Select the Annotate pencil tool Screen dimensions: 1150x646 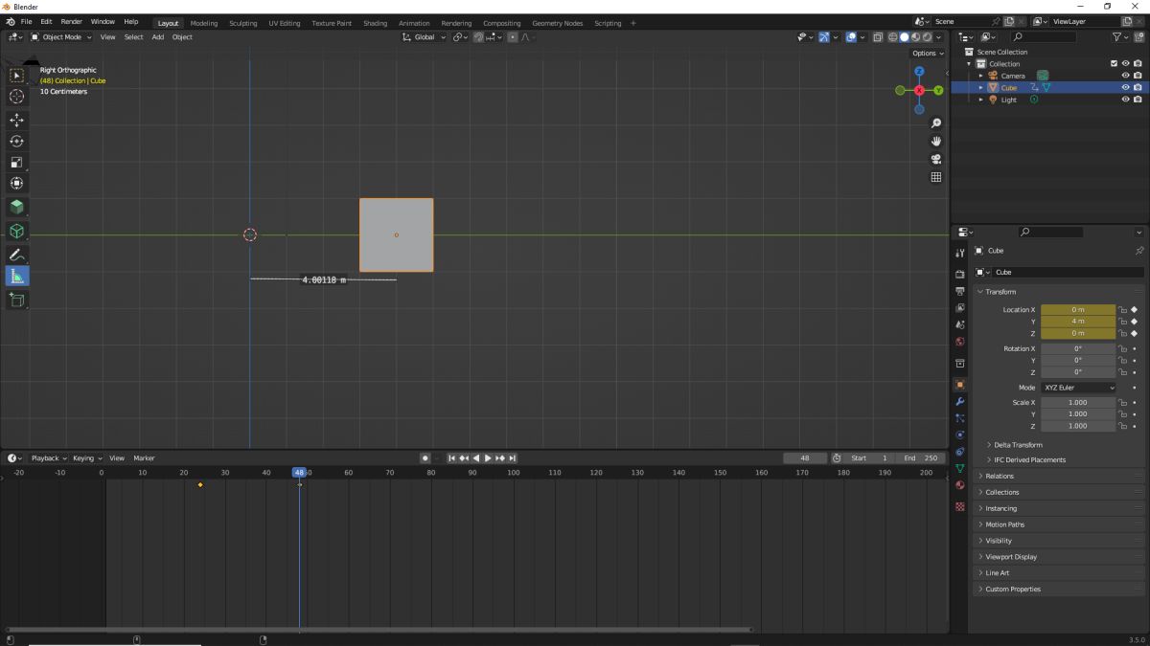16,256
